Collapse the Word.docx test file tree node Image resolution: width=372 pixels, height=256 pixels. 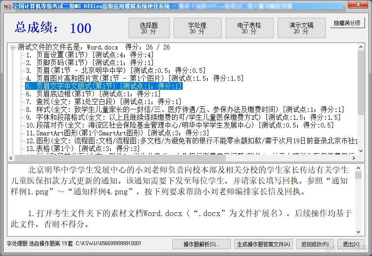[13, 48]
